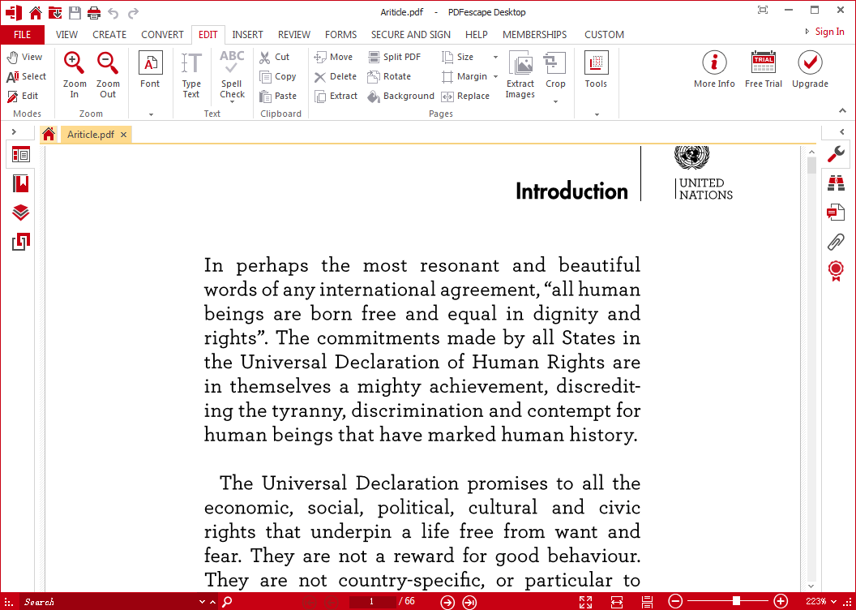This screenshot has height=610, width=856.
Task: Switch to the INSERT ribbon tab
Action: 247,35
